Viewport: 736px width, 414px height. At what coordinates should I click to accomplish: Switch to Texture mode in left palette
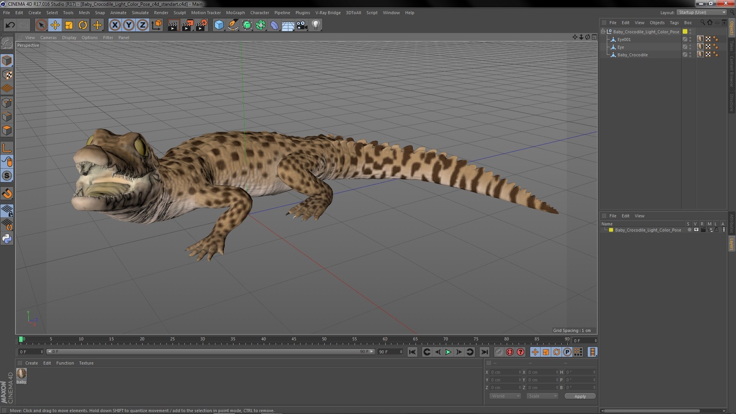[7, 75]
